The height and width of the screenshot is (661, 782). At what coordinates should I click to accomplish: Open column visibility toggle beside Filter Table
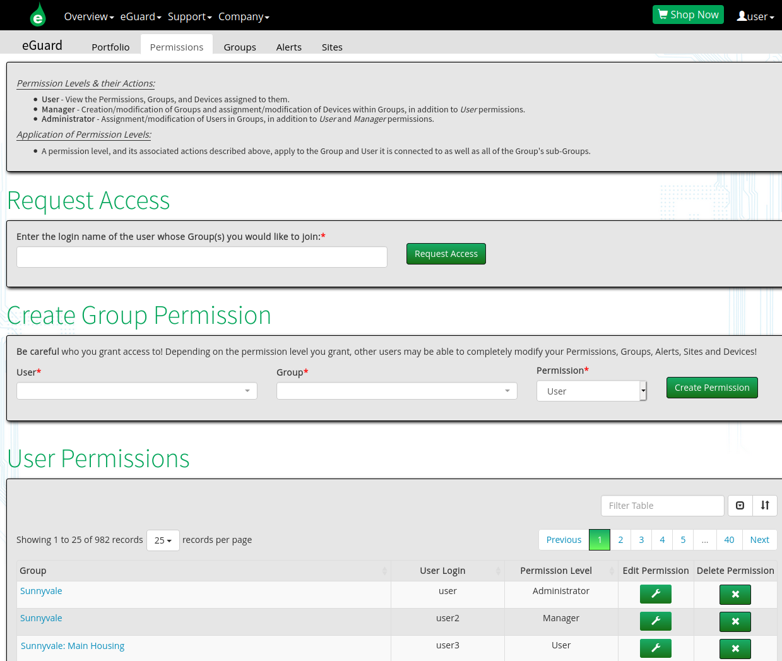740,506
